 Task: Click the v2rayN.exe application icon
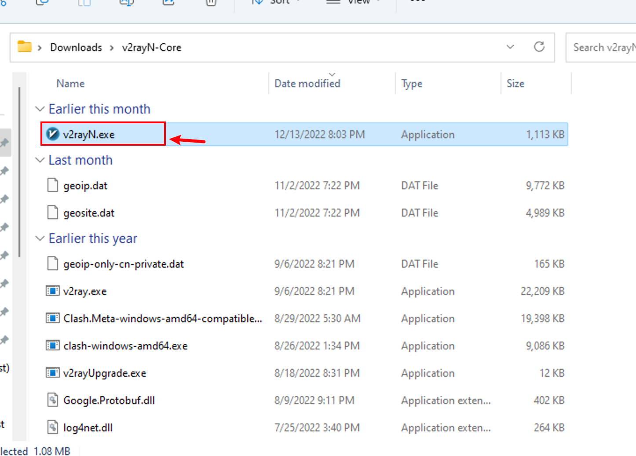[x=53, y=134]
